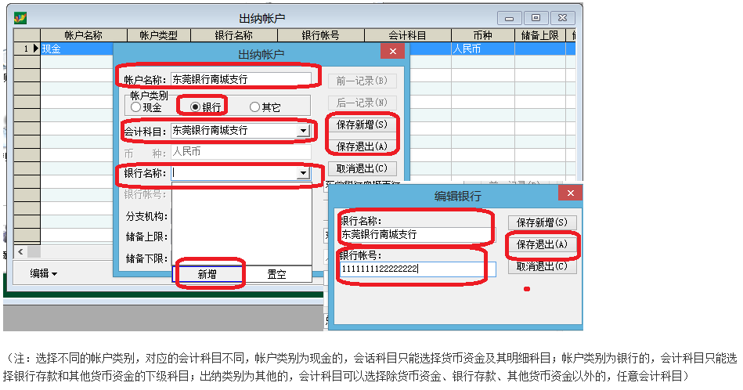Click 银行帐号 field in 编辑银行 dialog
This screenshot has width=743, height=390.
point(417,269)
